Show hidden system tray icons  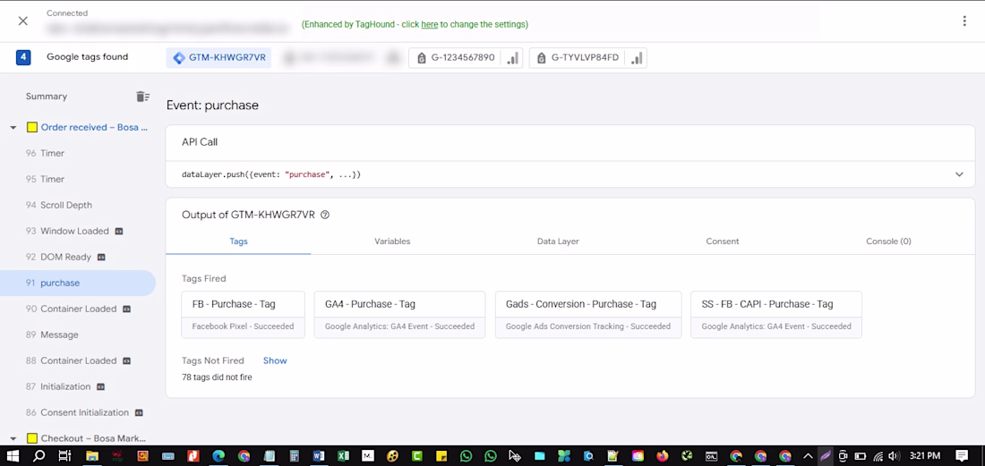pos(808,456)
